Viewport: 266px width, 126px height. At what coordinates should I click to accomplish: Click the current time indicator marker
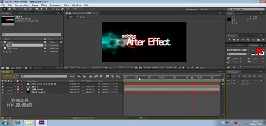click(x=192, y=77)
